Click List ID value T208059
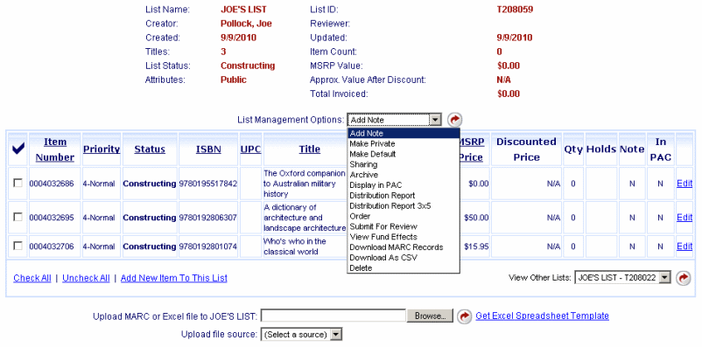Screen dimensions: 702x347 (x=515, y=10)
